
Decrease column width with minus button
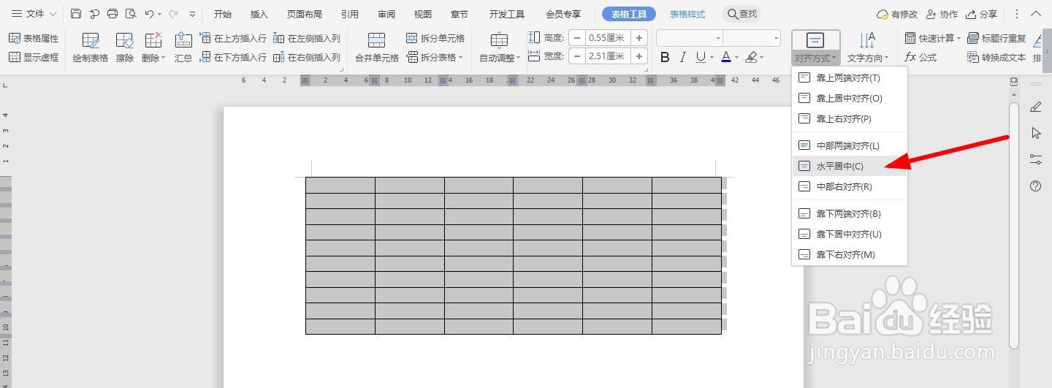(x=577, y=56)
